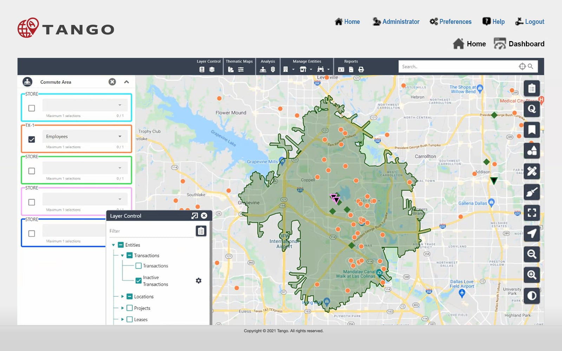Open the bookmark tool in right sidebar
This screenshot has width=562, height=351.
(x=532, y=130)
